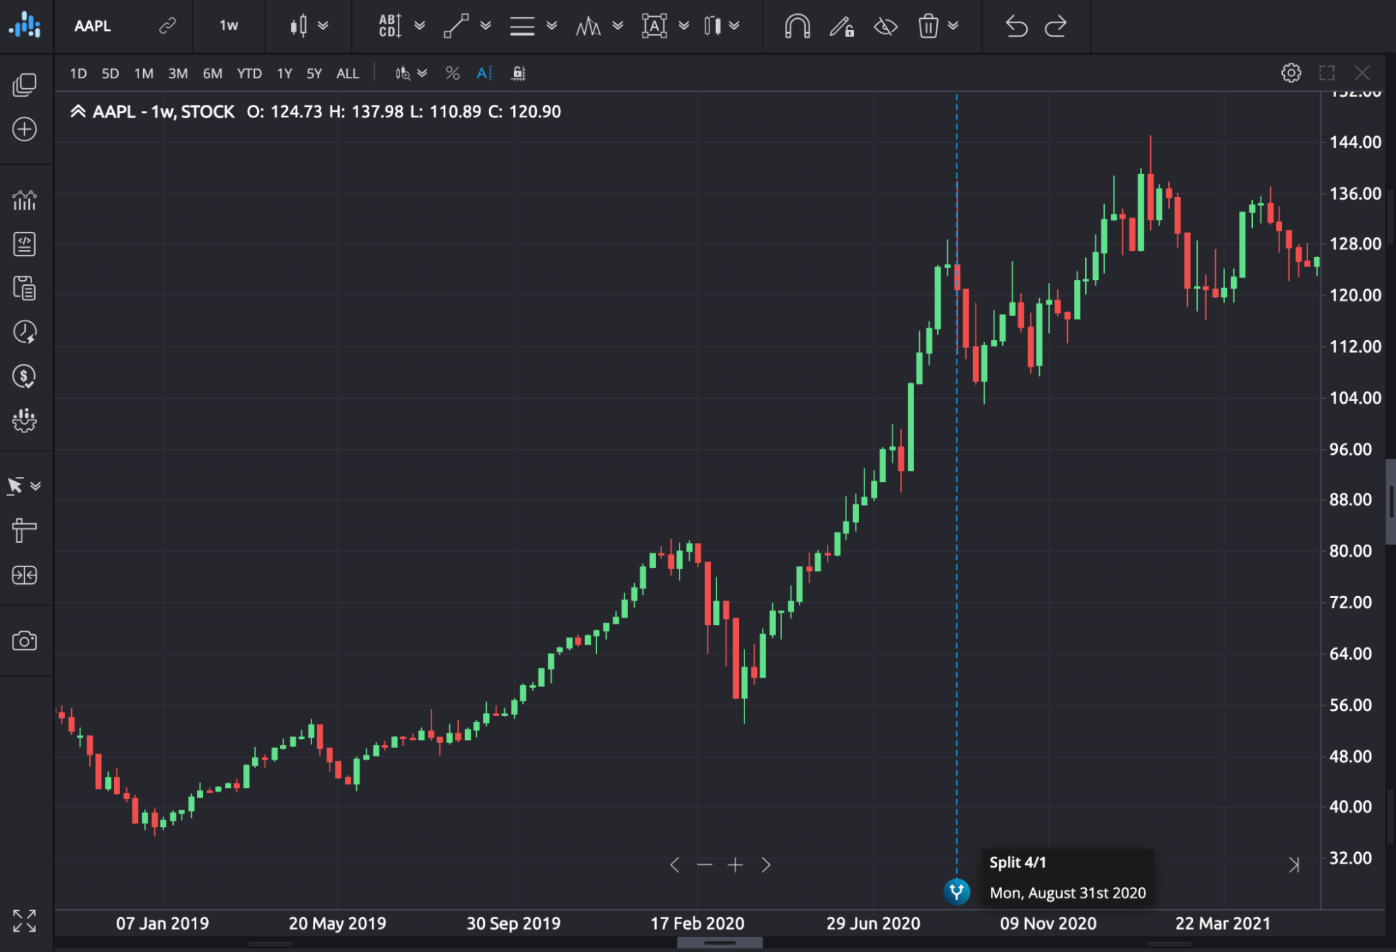Click the candlestick chart type icon
The image size is (1396, 952).
(298, 26)
